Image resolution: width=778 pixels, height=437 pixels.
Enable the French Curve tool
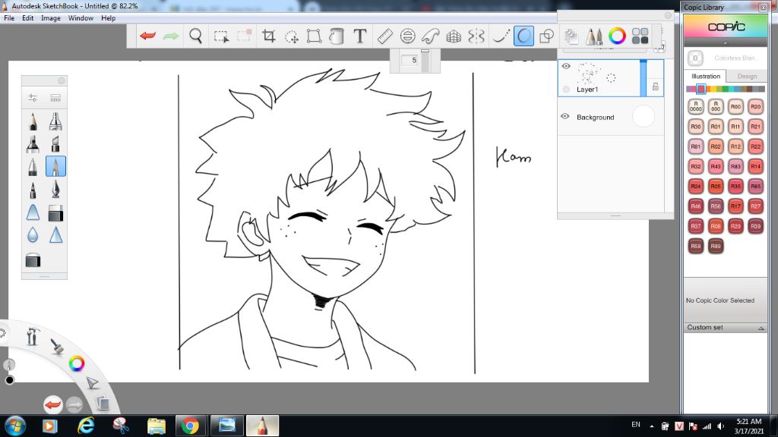[430, 36]
